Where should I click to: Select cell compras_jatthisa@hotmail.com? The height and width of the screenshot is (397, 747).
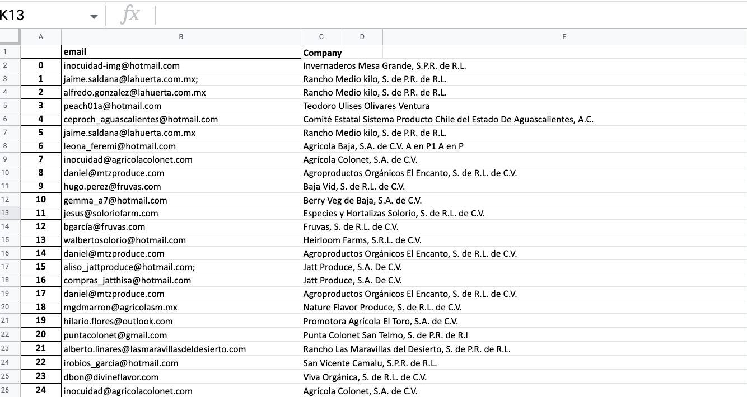click(x=181, y=280)
